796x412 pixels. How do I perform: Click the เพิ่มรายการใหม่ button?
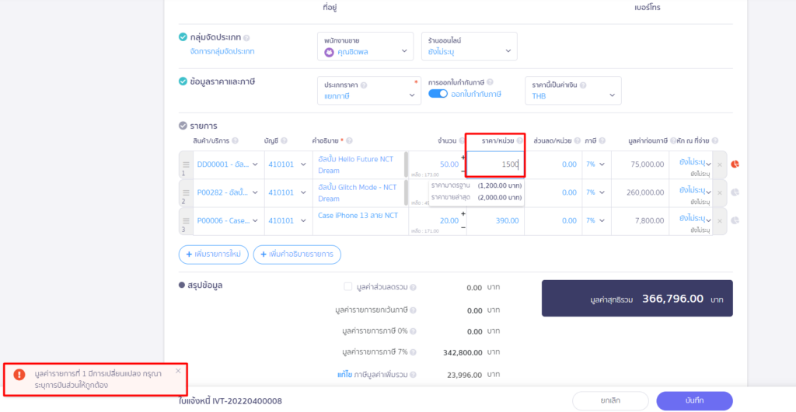click(x=212, y=254)
